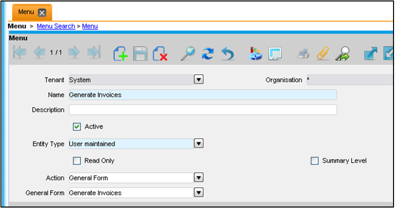Click into the Description text field

point(202,110)
